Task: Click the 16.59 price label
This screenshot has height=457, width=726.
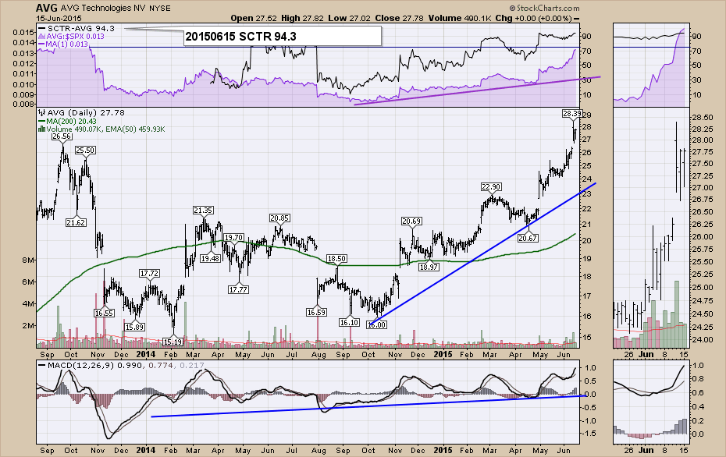Action: (317, 313)
